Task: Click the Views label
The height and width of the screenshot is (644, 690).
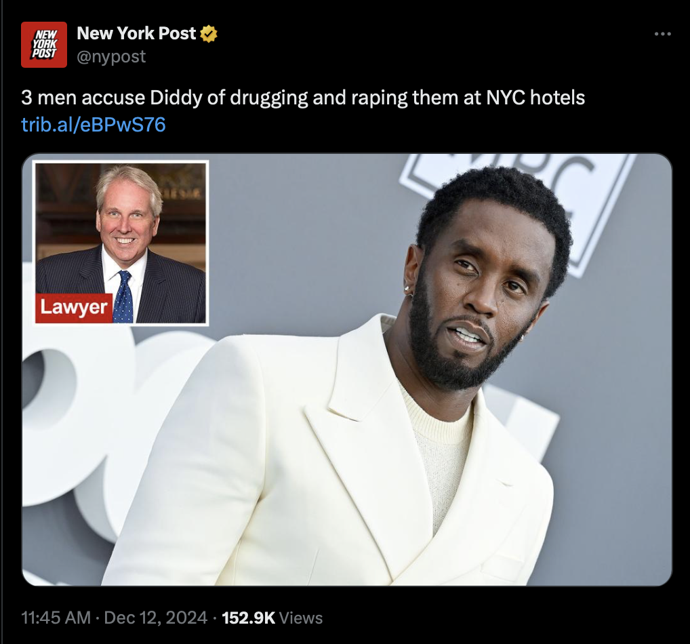Action: coord(301,618)
